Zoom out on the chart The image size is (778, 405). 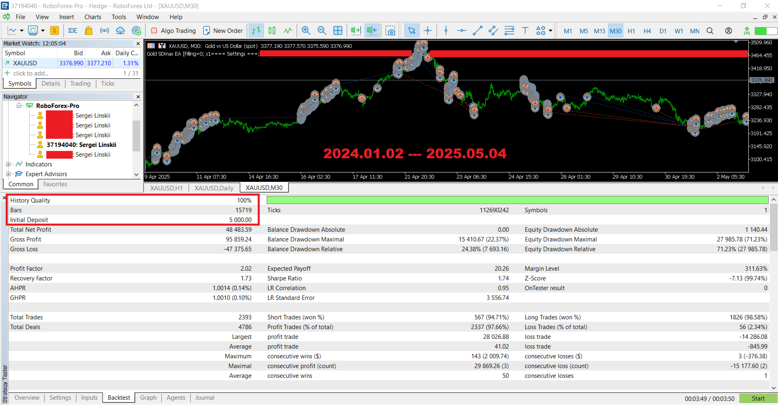point(322,30)
